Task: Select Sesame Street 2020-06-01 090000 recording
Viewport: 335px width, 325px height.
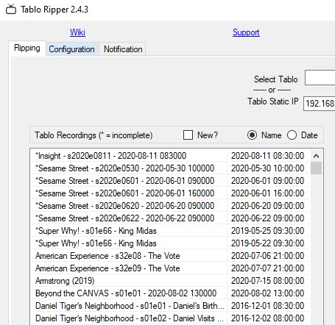Action: (x=170, y=181)
